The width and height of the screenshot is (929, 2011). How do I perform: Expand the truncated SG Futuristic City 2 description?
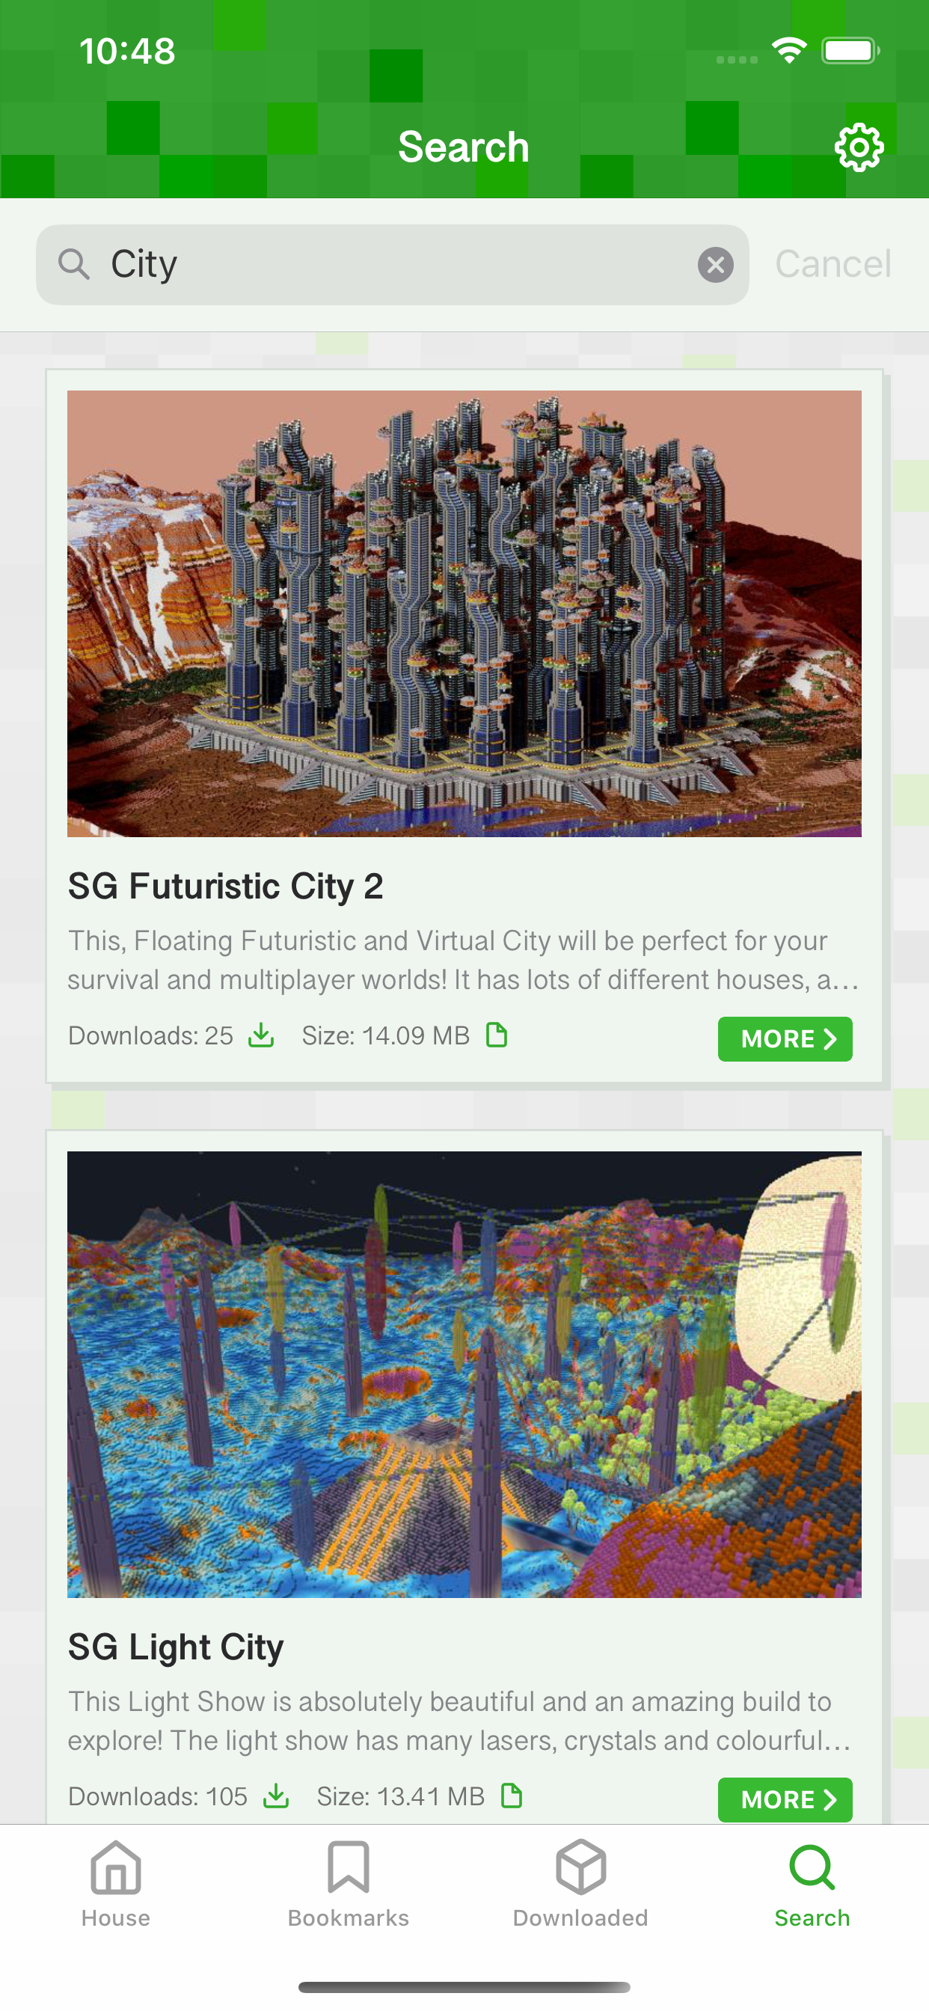click(x=464, y=959)
